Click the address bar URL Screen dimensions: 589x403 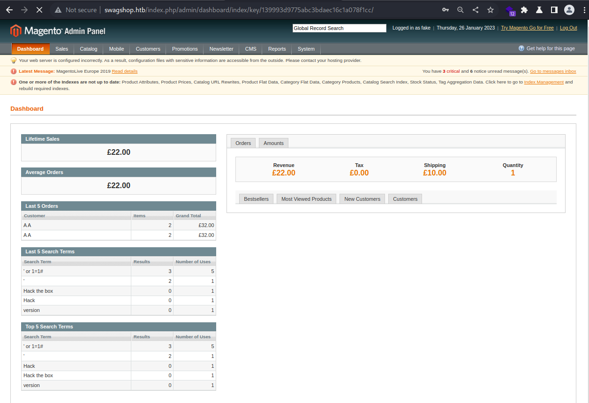tap(239, 10)
